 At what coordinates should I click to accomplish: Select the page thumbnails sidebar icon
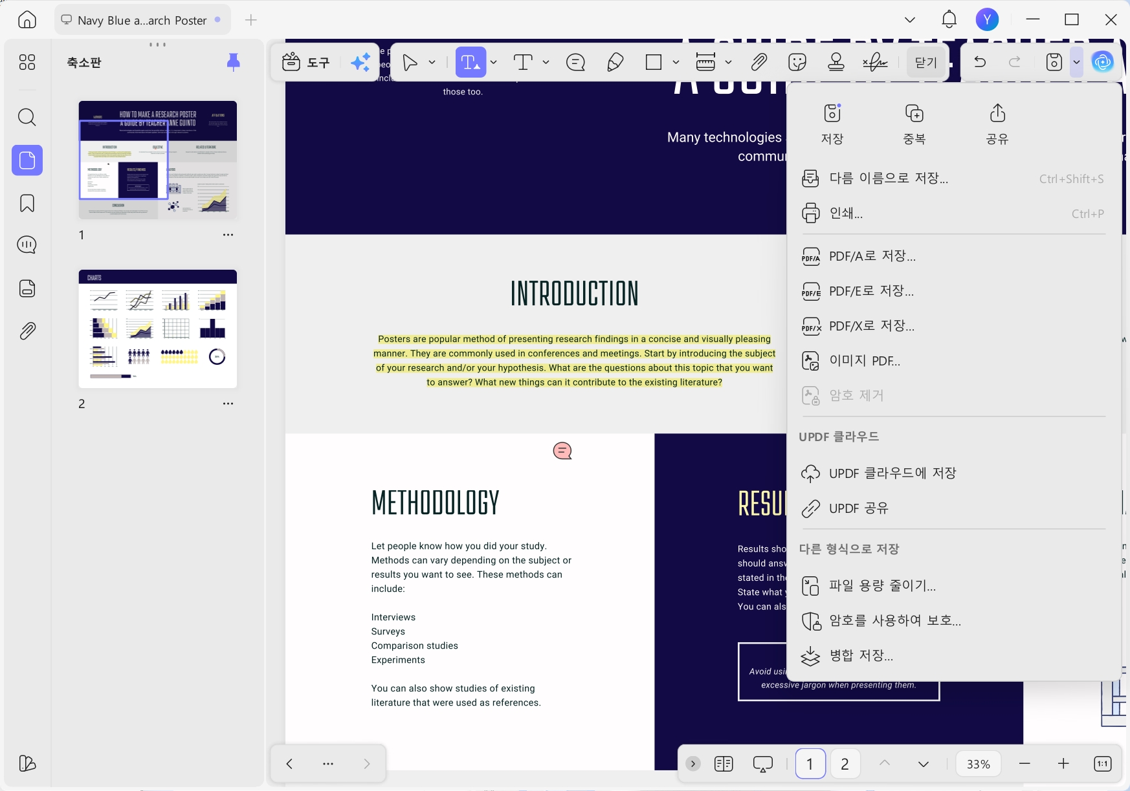click(27, 160)
